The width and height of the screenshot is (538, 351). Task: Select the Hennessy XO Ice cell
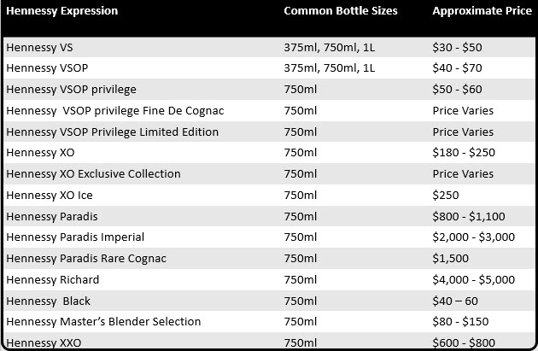tap(50, 195)
